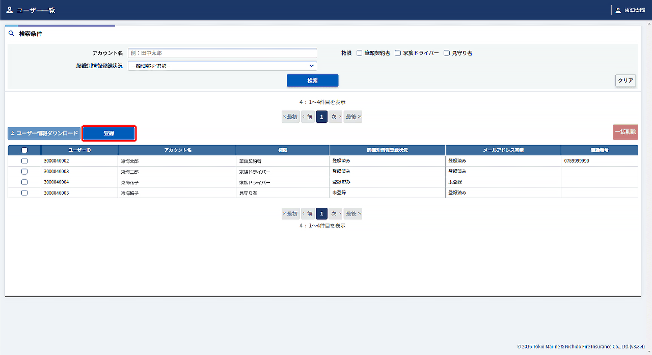
Task: Tick the 見守り者 permission checkbox
Action: 447,53
